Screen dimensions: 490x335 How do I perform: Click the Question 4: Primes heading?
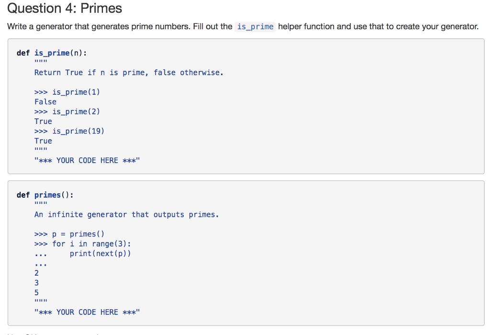[65, 8]
